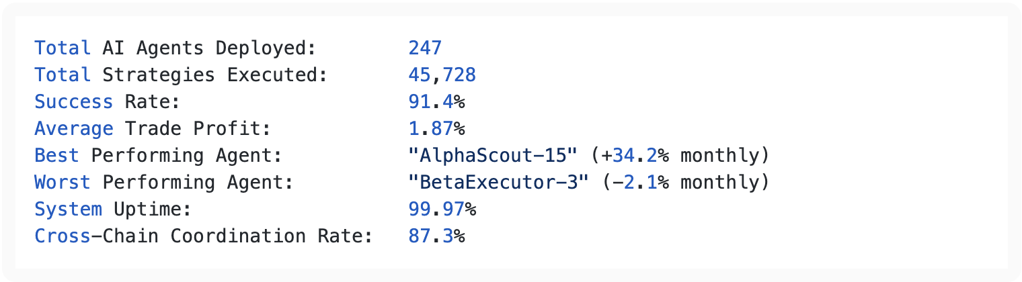Image resolution: width=1022 pixels, height=282 pixels.
Task: Select the "AlphaScout-15" agent name
Action: pyautogui.click(x=493, y=156)
